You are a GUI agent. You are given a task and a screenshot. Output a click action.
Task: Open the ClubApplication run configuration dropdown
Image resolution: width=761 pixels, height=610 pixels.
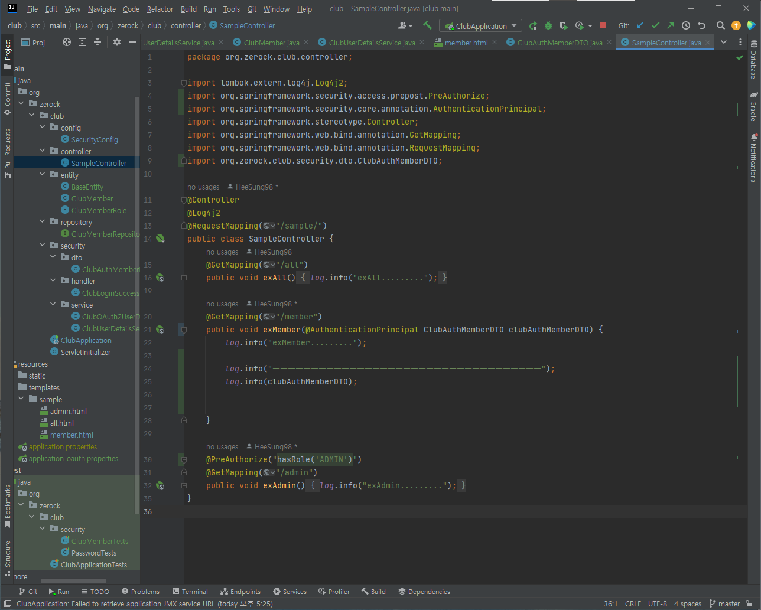(480, 26)
